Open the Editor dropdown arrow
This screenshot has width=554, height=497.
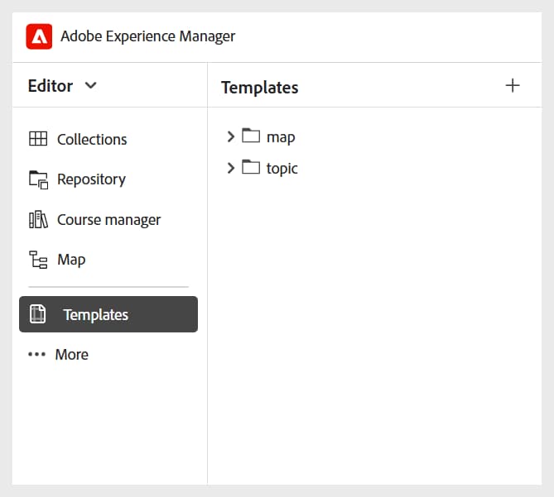[x=91, y=85]
